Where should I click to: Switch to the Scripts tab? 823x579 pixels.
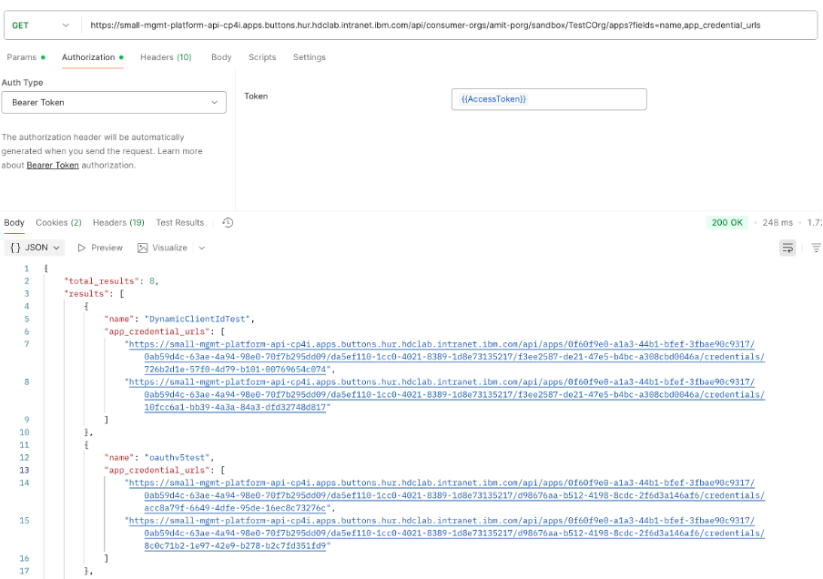[x=262, y=57]
